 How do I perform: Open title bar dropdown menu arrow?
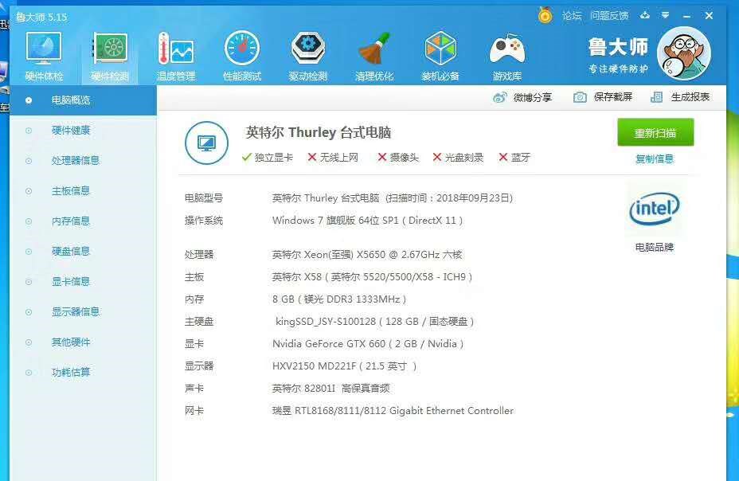click(665, 16)
